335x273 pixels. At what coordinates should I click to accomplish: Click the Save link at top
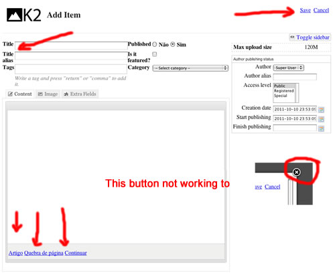(305, 10)
